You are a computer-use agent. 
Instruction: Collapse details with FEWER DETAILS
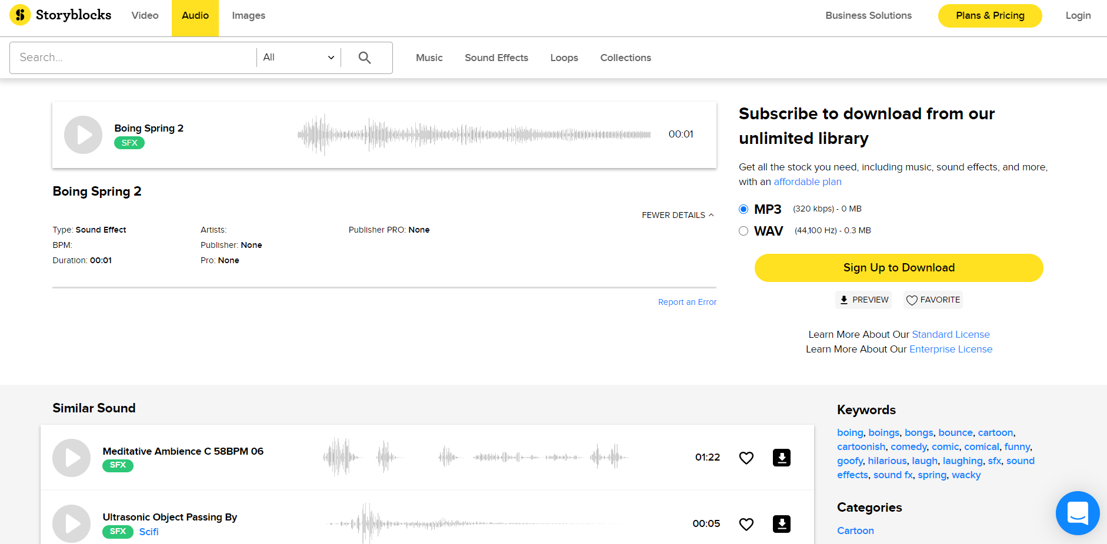click(x=678, y=215)
